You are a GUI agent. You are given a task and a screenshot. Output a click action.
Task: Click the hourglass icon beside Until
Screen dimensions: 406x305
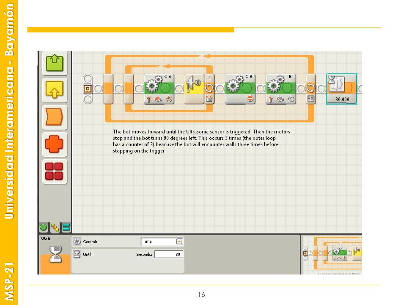pyautogui.click(x=77, y=254)
